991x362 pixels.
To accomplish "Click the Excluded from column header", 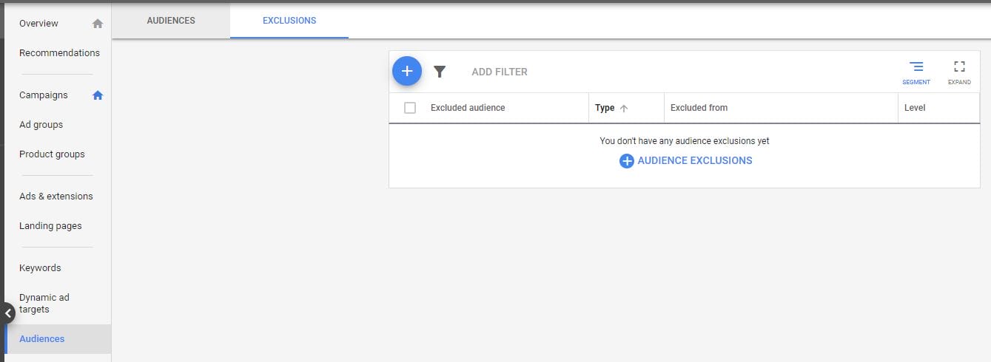I will (699, 108).
